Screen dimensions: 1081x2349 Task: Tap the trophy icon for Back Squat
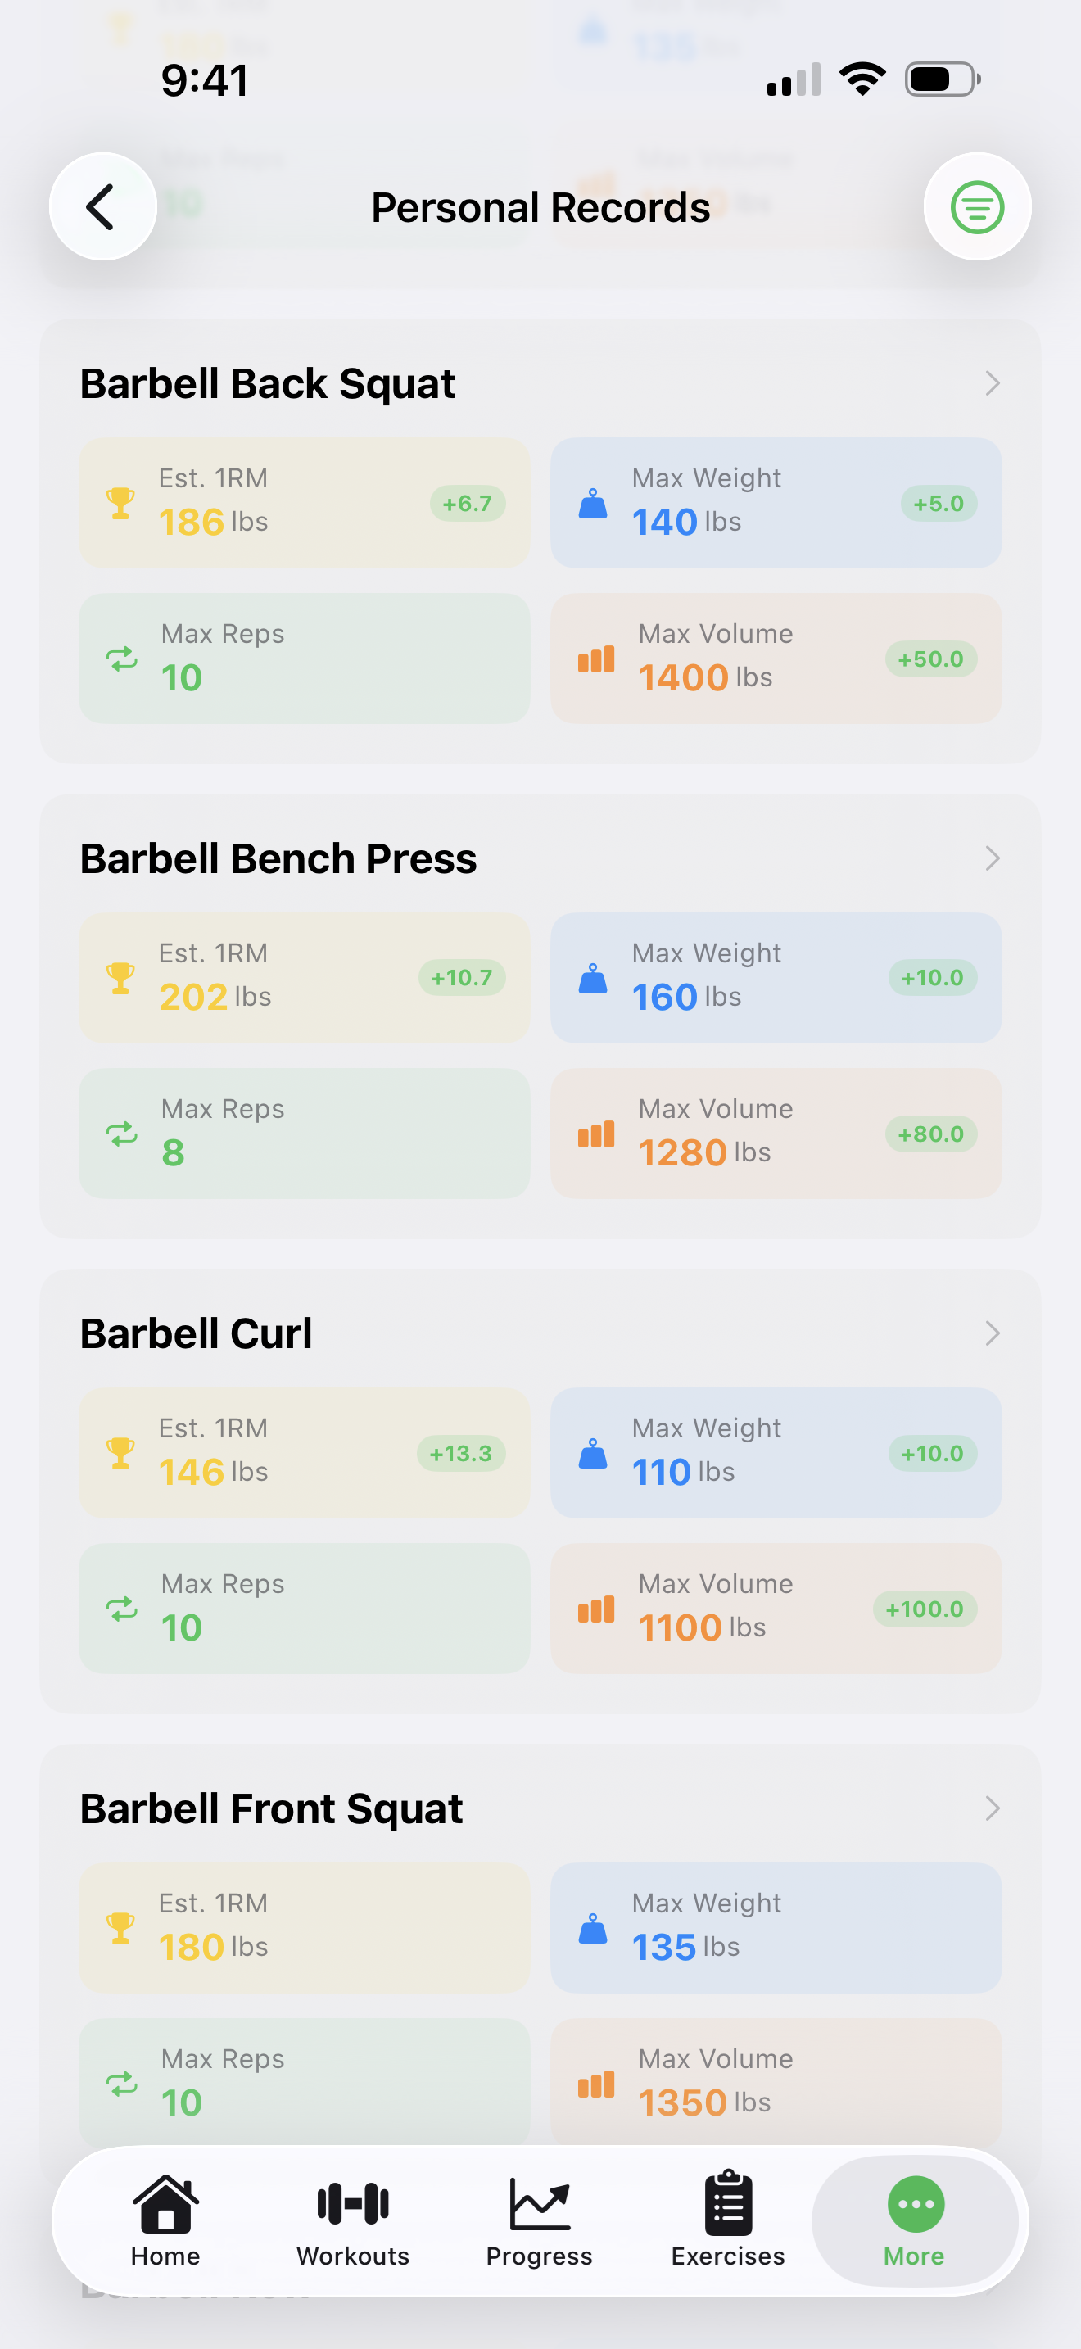(x=120, y=502)
